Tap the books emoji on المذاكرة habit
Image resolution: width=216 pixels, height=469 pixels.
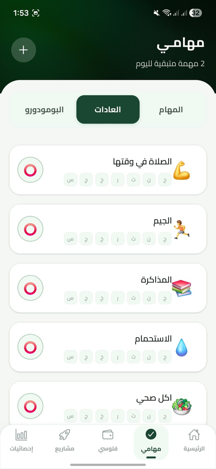(183, 287)
